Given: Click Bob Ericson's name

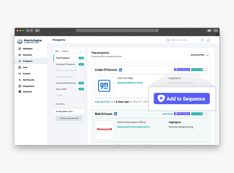Looking at the screenshot, I should click(x=103, y=114).
